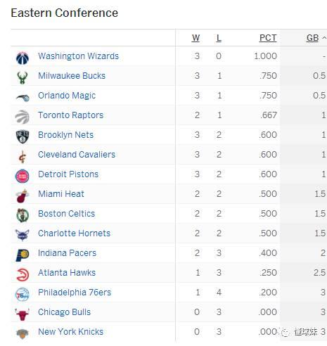Open the Toronto Raptors team link

point(71,115)
